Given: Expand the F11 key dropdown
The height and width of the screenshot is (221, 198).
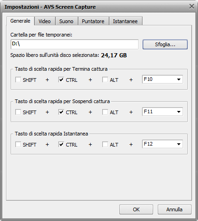Looking at the screenshot, I should 162,112.
